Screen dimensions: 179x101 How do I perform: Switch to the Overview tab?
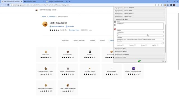(x=65, y=40)
